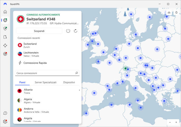Click the Sospendi button
181x127 pixels.
(39, 31)
